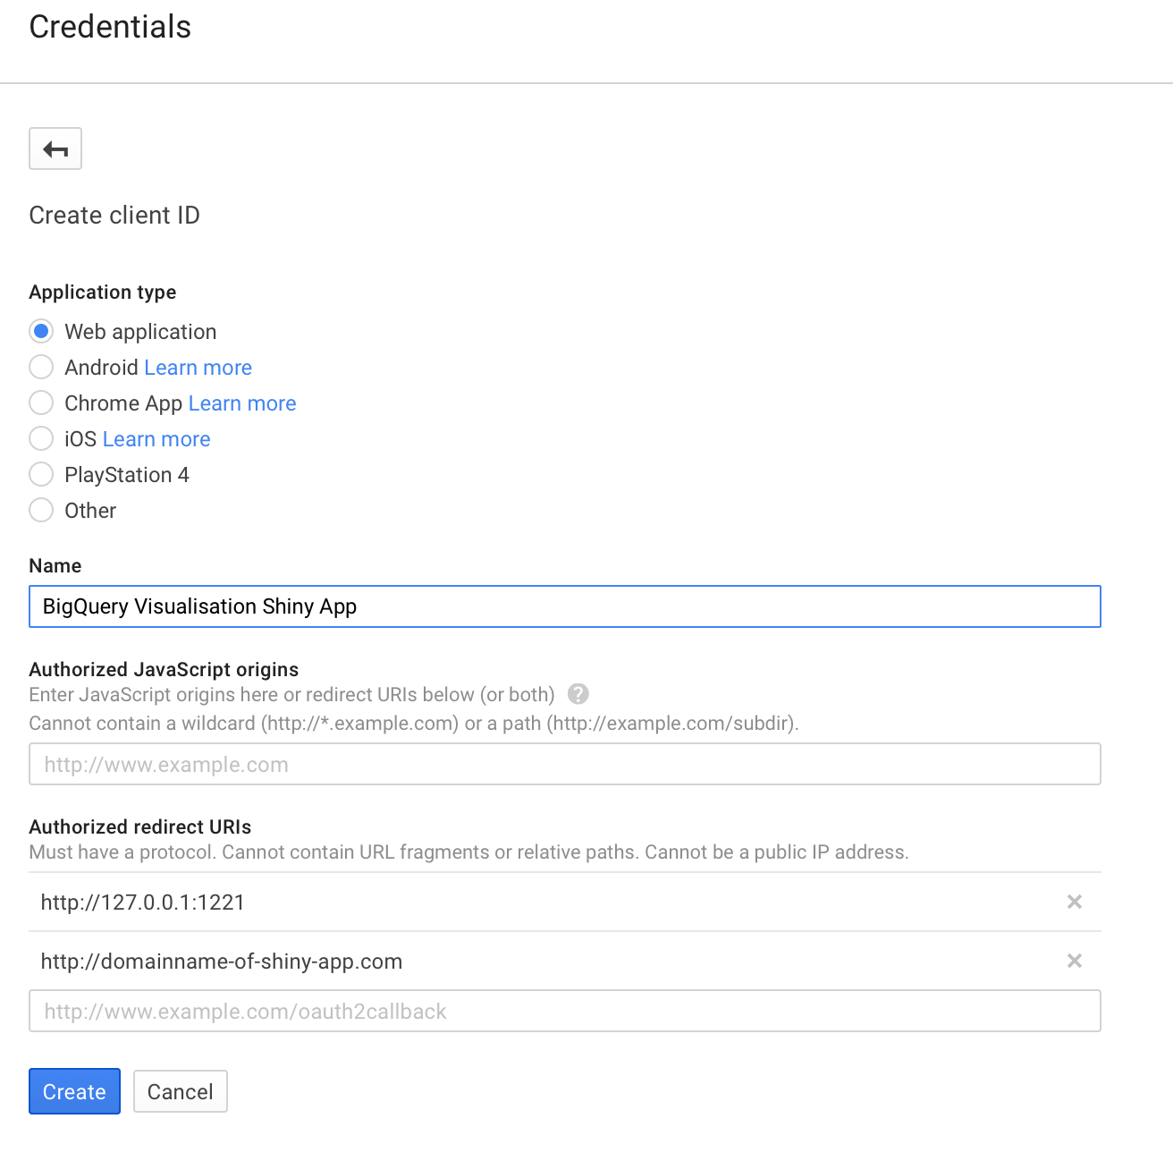Click the http://127.0.0.1:1221 URI entry
This screenshot has width=1173, height=1161.
[x=143, y=903]
